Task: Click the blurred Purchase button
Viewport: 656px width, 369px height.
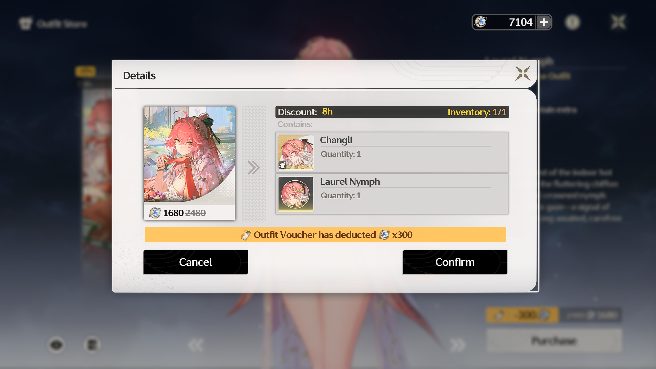Action: (554, 341)
